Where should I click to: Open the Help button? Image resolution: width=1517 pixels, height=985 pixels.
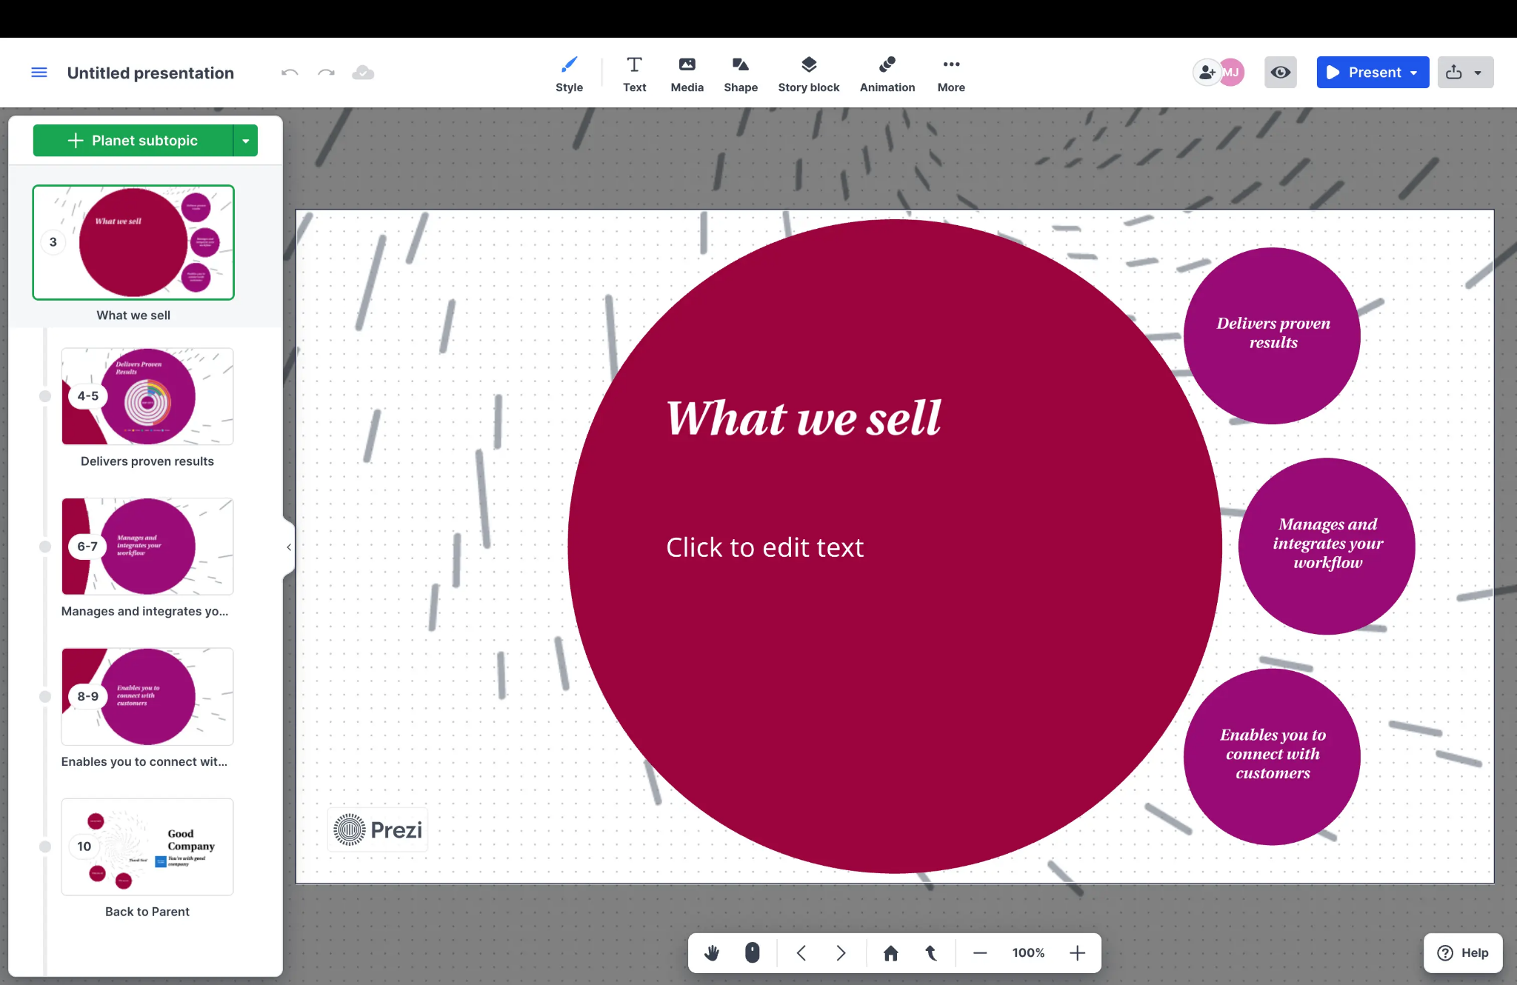point(1463,953)
